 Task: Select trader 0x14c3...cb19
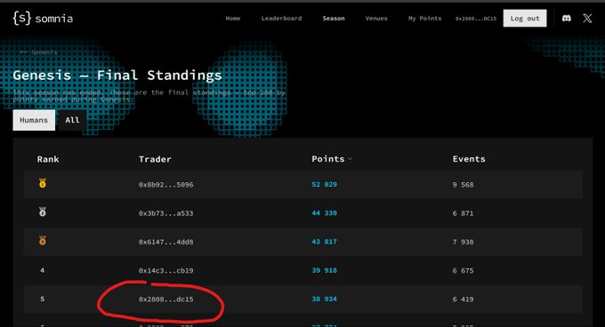click(165, 270)
